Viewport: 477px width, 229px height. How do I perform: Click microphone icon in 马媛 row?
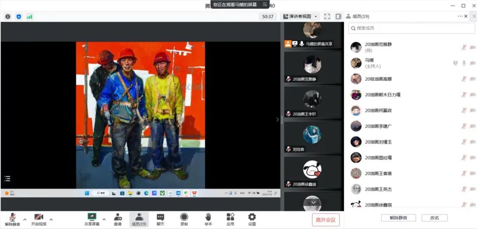coord(464,63)
